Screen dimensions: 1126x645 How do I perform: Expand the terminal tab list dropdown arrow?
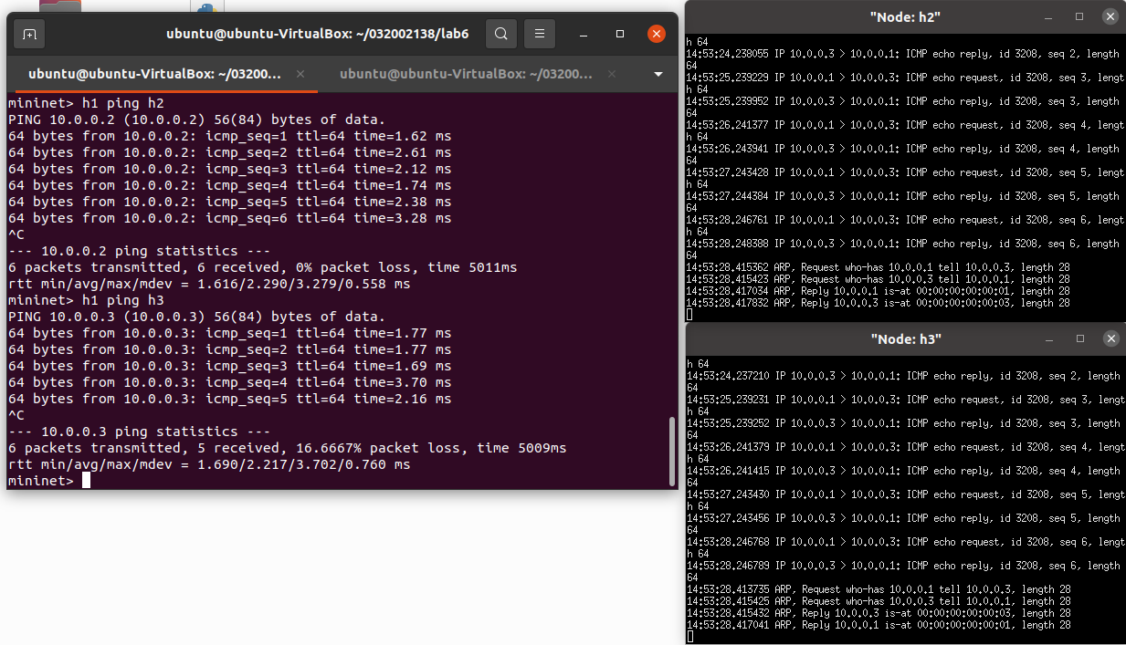pyautogui.click(x=658, y=74)
